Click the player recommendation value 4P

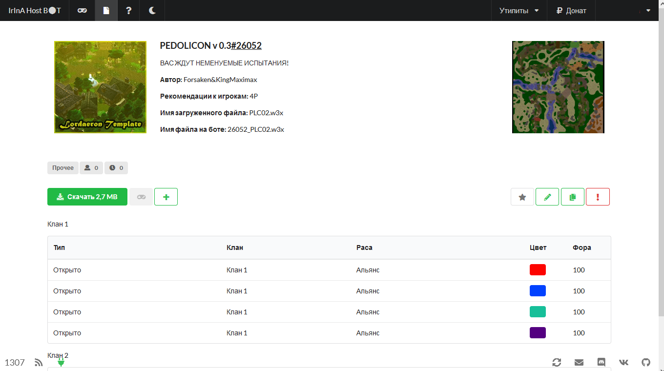pyautogui.click(x=254, y=96)
